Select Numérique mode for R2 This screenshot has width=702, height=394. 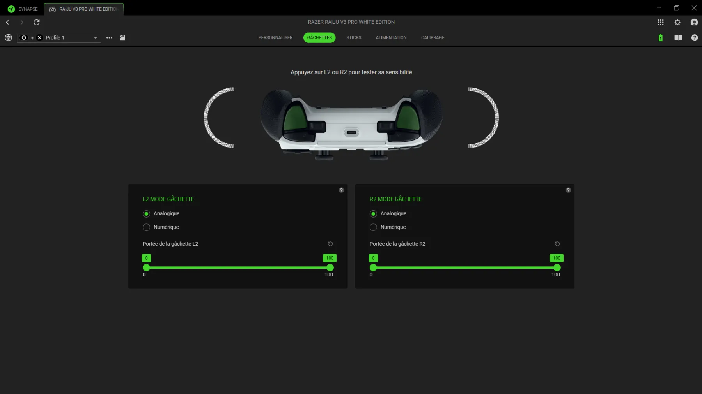pos(373,227)
